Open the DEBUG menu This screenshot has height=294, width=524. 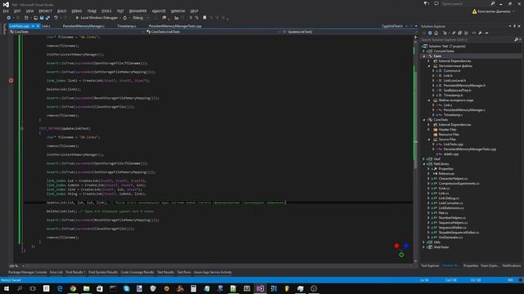click(x=76, y=11)
